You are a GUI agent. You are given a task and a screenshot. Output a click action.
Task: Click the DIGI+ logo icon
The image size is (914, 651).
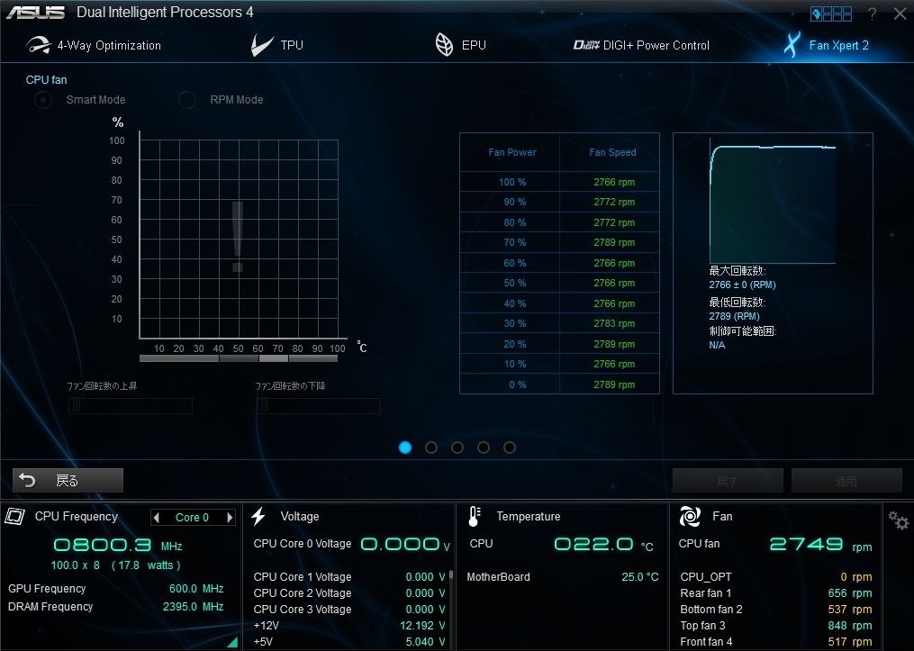tap(586, 45)
